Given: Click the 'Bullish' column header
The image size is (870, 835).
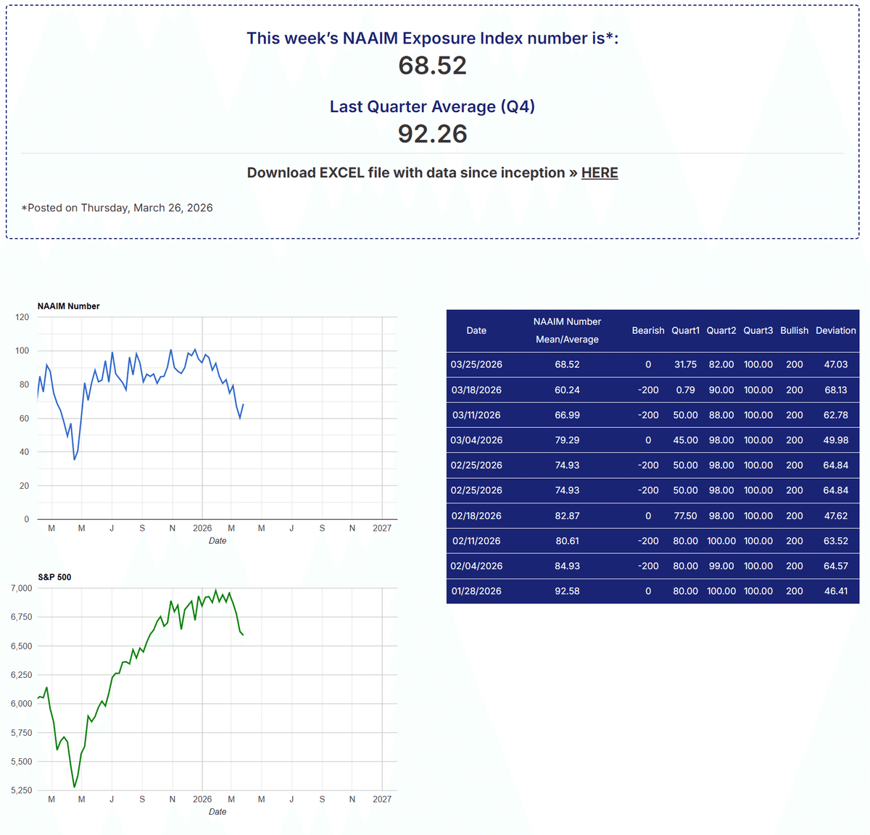Looking at the screenshot, I should click(795, 330).
